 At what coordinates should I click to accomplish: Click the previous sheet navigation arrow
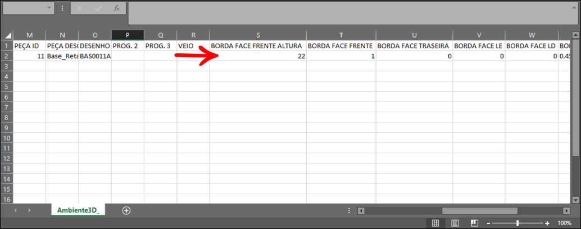coord(16,210)
